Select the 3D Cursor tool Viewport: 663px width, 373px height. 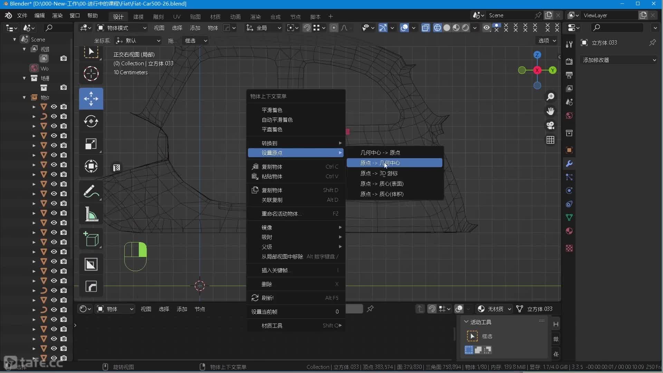(x=91, y=74)
